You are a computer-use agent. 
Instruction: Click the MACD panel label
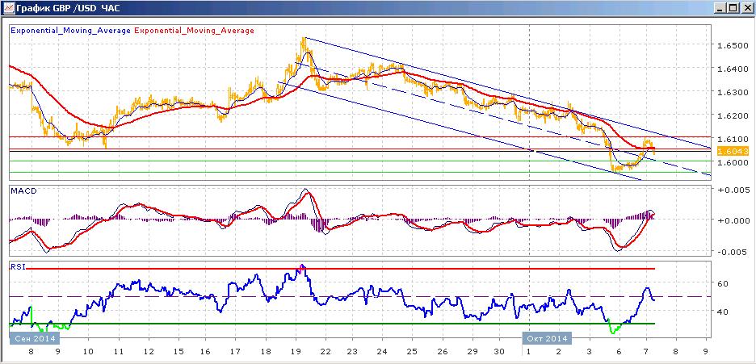click(x=22, y=190)
